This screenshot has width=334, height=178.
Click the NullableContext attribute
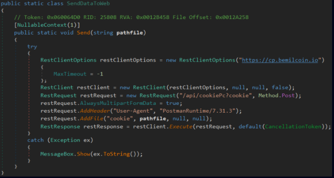[x=42, y=25]
